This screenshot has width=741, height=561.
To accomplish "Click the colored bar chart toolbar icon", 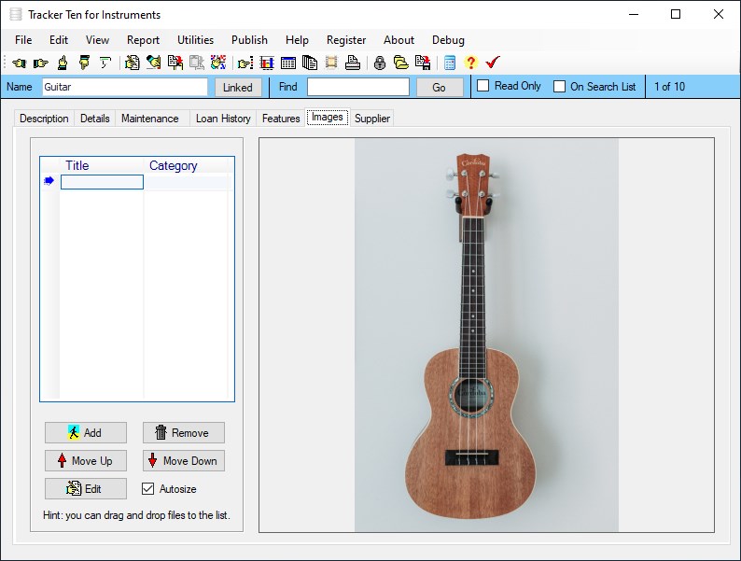I will [x=267, y=63].
